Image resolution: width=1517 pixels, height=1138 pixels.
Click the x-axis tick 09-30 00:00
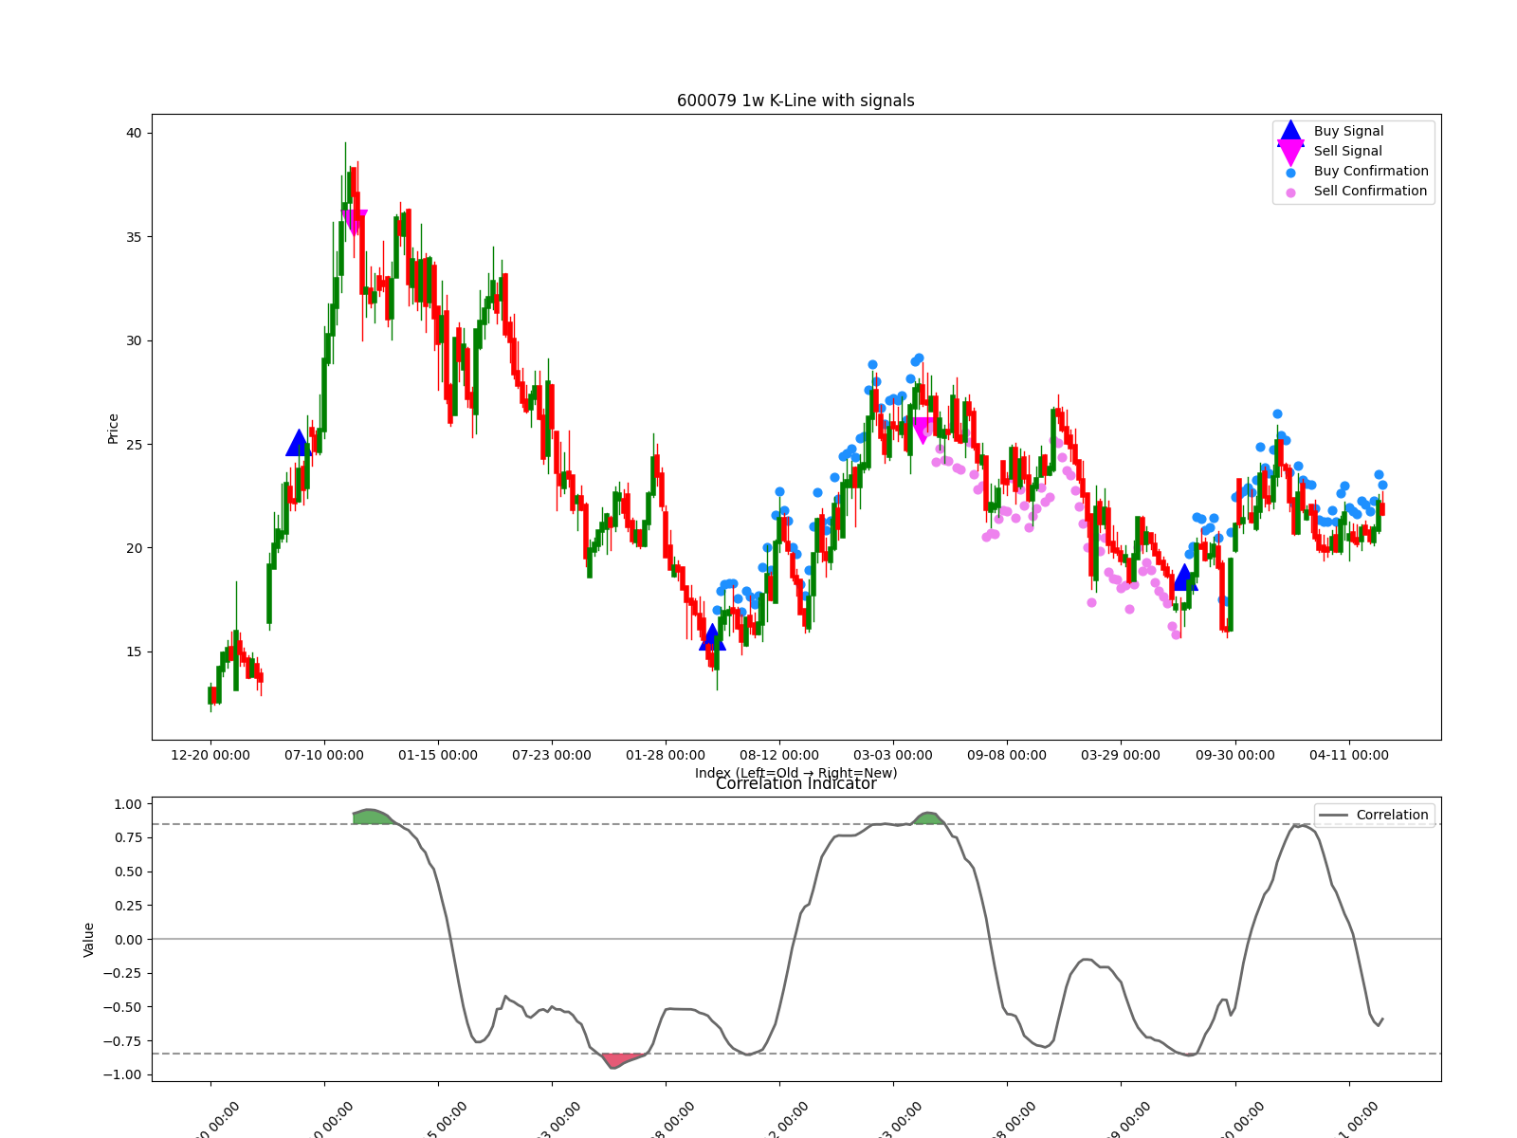pyautogui.click(x=1235, y=756)
